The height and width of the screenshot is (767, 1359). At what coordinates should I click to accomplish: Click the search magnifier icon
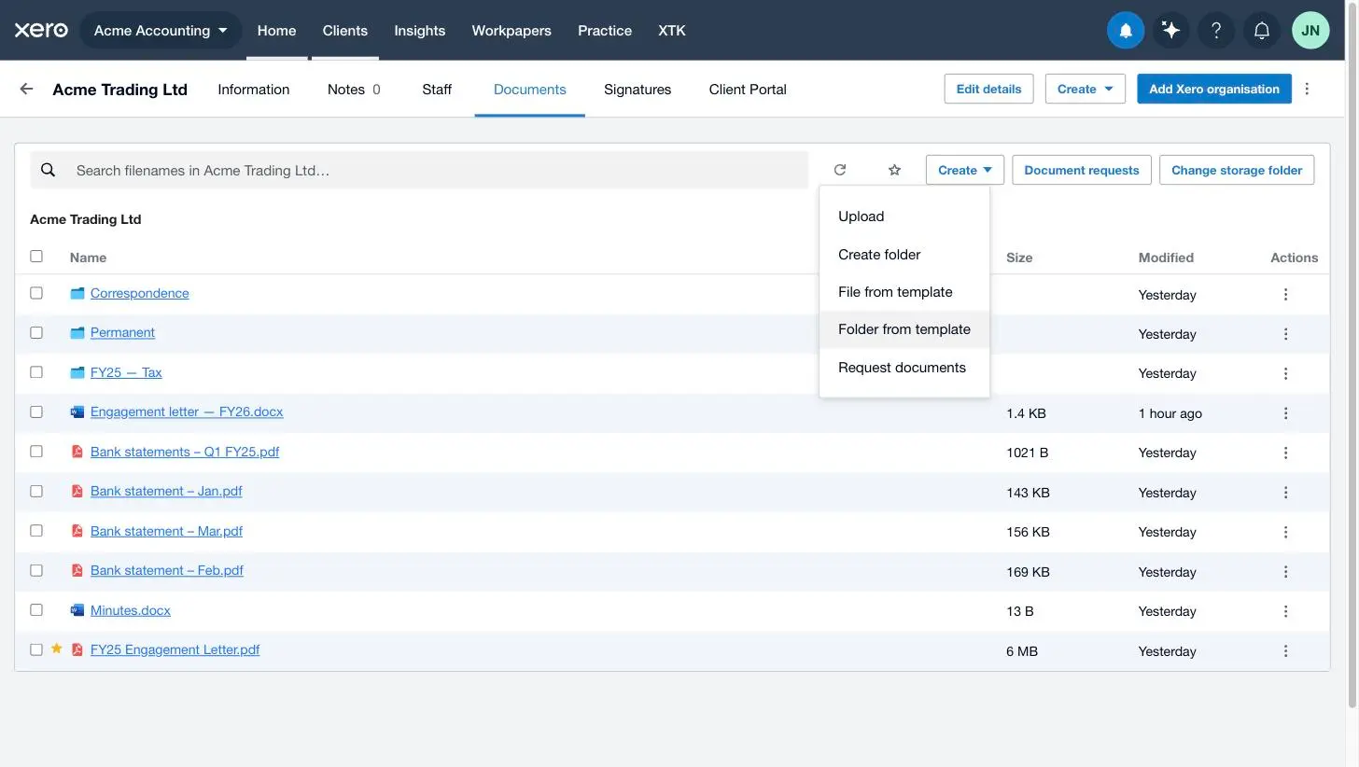coord(49,170)
